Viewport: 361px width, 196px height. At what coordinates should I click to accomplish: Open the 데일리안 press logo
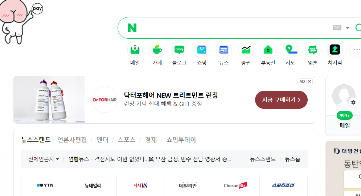(x=188, y=185)
